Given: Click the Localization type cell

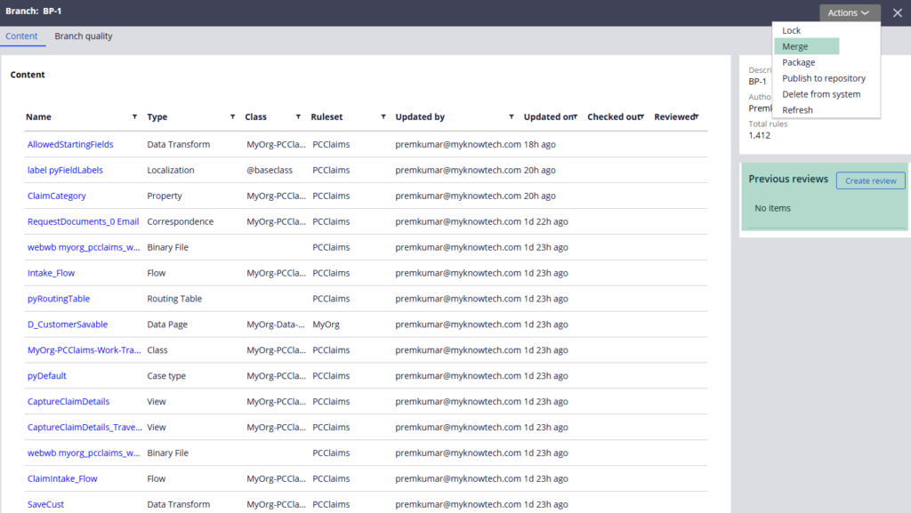Looking at the screenshot, I should 171,170.
